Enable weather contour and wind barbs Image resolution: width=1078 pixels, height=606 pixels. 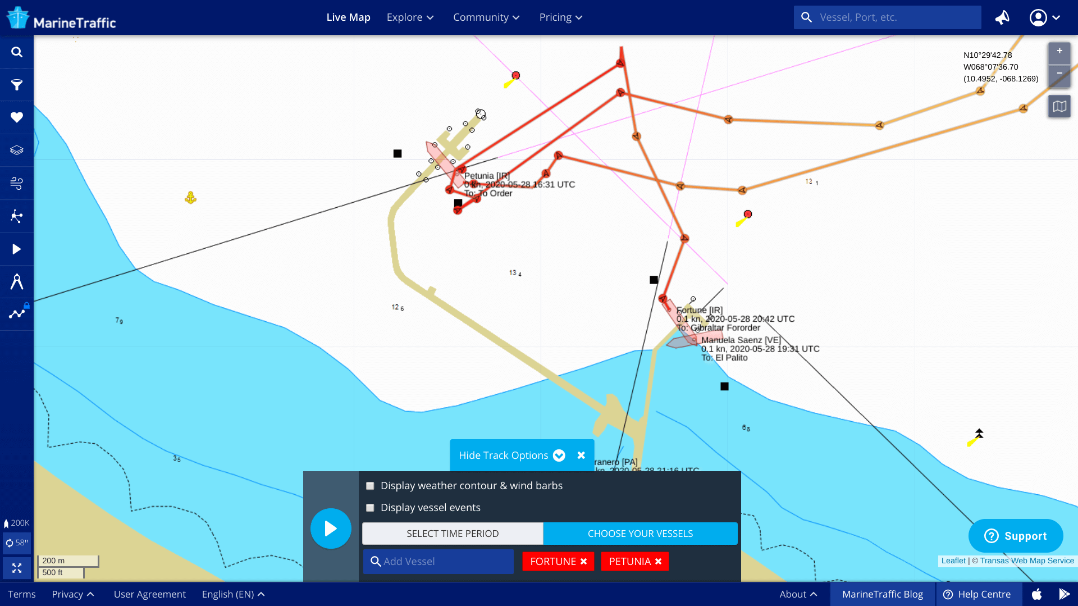tap(370, 486)
